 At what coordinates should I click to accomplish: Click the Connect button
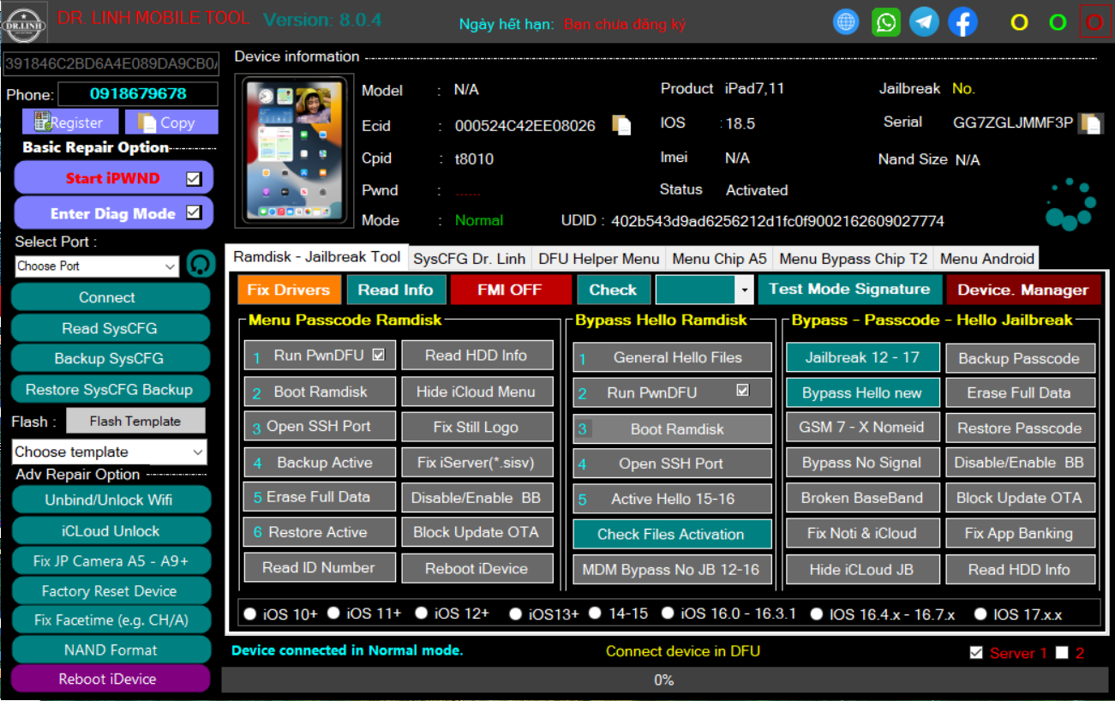coord(111,297)
